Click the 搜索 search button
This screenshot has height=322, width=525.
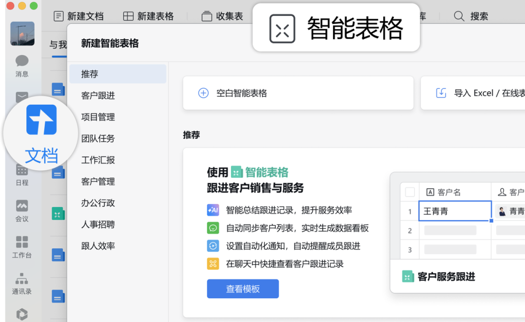(471, 16)
